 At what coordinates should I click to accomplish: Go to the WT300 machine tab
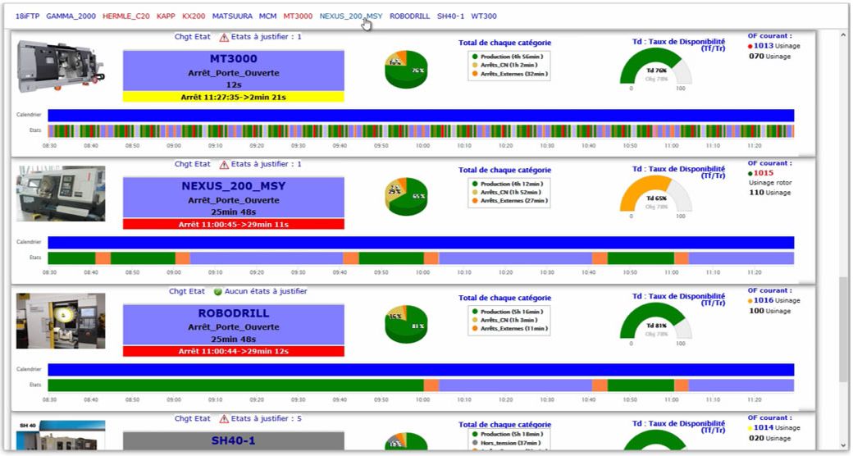(483, 16)
